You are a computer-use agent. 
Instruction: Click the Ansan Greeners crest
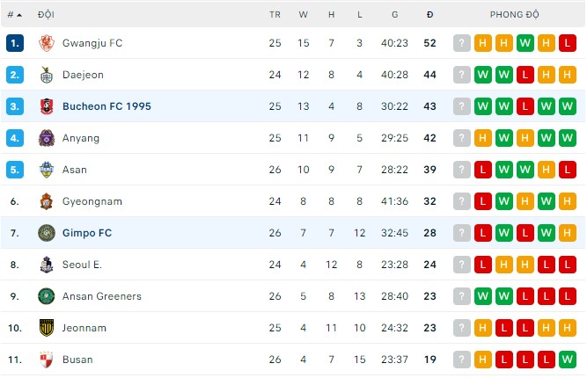coord(47,296)
